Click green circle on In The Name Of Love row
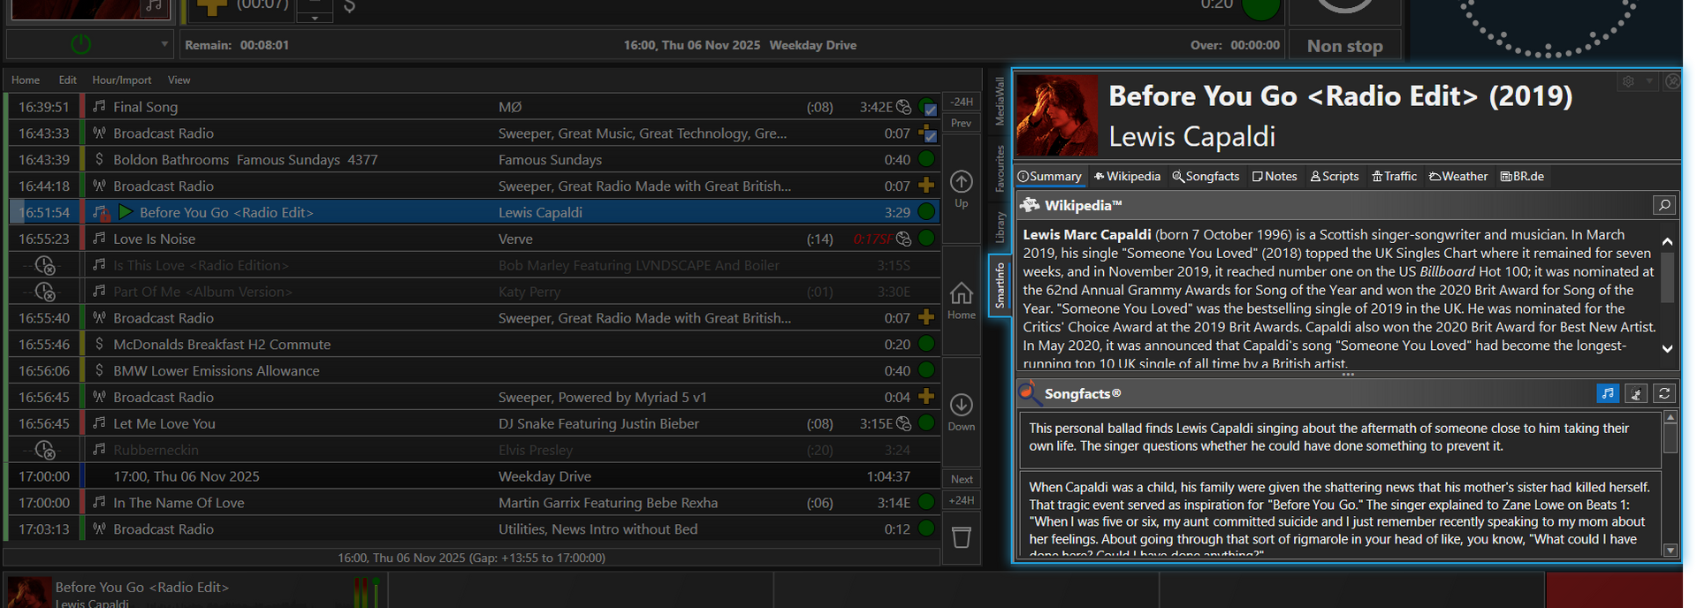1697x608 pixels. click(x=926, y=502)
